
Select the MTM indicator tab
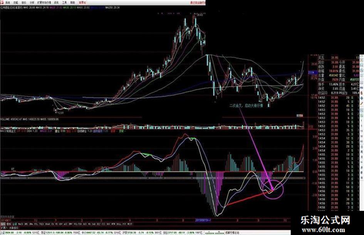coord(113,224)
